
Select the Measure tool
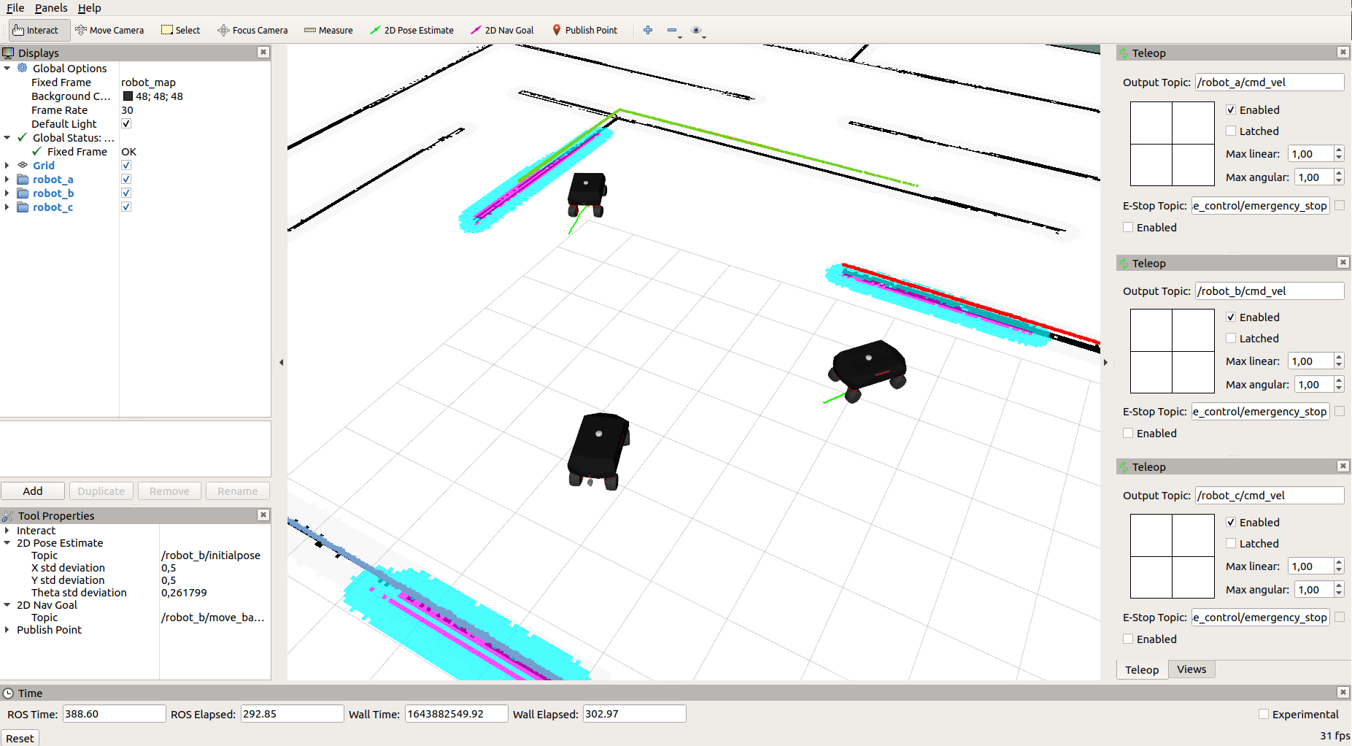coord(328,30)
